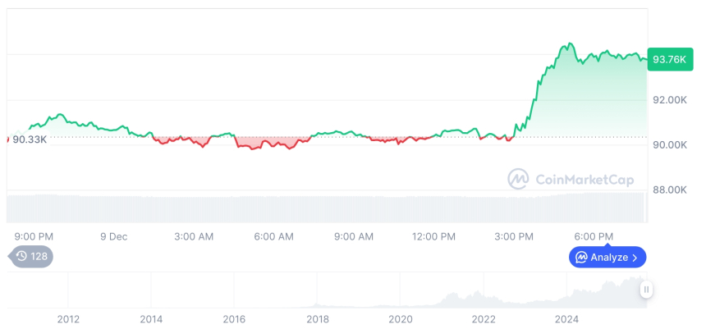This screenshot has height=329, width=706.
Task: Click the 90.33K opening price label
Action: click(30, 139)
